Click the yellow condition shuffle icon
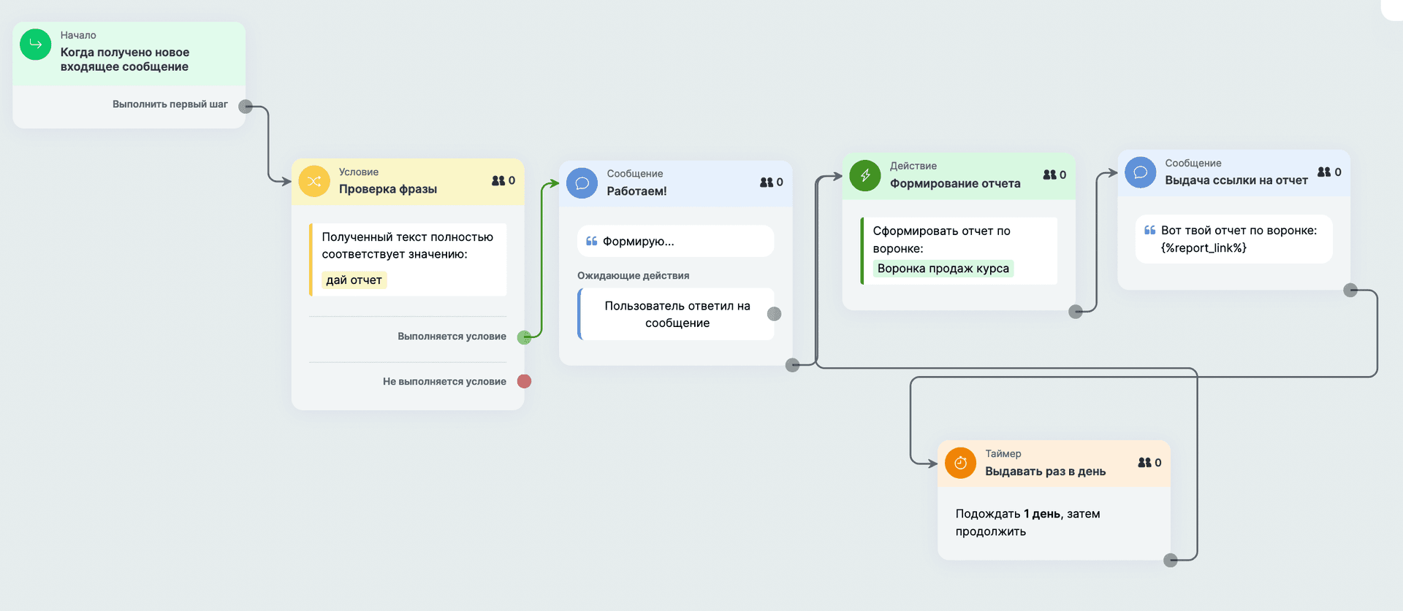This screenshot has height=611, width=1403. 314,181
